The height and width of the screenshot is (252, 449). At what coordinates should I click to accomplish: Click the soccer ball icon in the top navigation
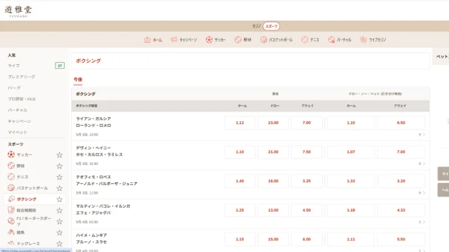tap(209, 40)
